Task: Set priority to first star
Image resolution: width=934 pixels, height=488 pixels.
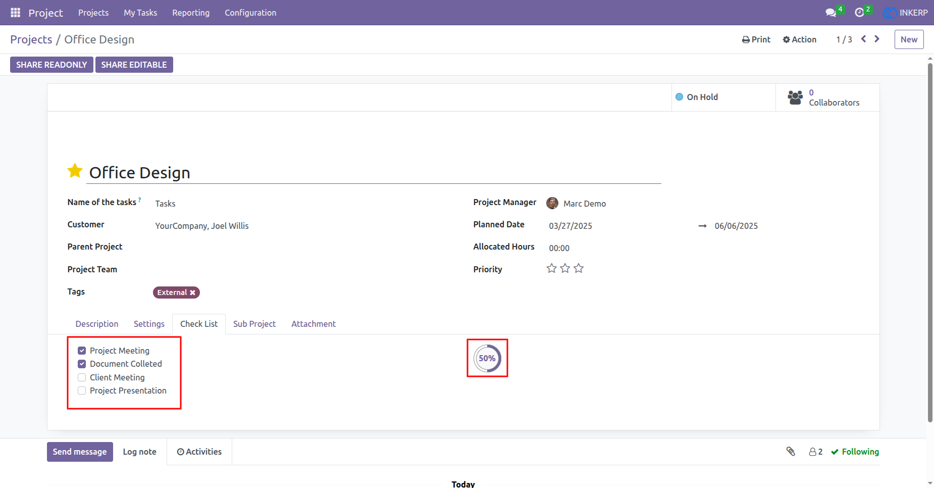Action: pyautogui.click(x=551, y=268)
